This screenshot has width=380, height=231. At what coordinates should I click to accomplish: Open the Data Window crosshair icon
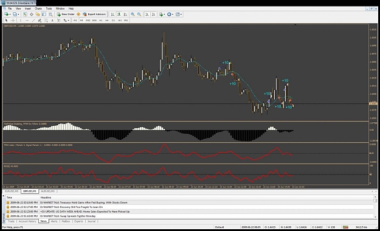tap(32, 15)
